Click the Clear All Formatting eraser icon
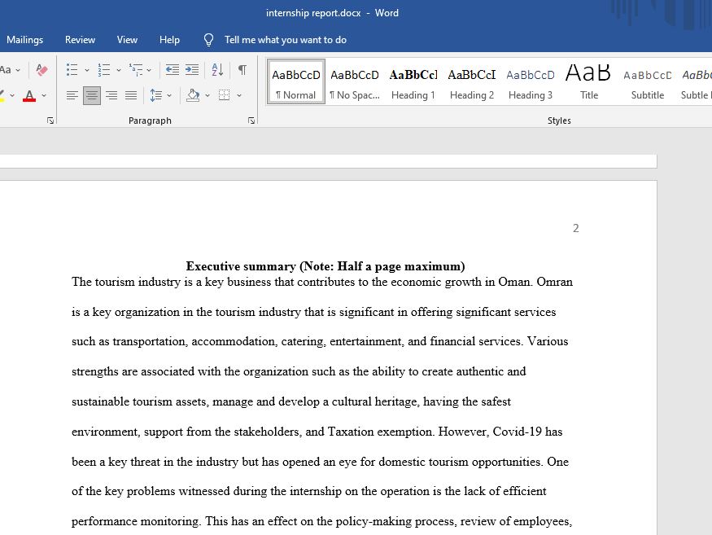 (41, 70)
